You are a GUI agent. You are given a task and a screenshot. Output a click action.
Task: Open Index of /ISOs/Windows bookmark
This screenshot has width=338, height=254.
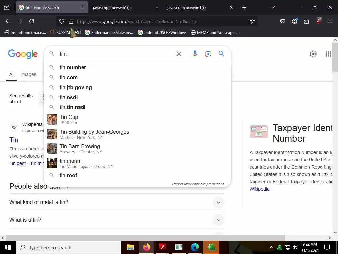162,33
